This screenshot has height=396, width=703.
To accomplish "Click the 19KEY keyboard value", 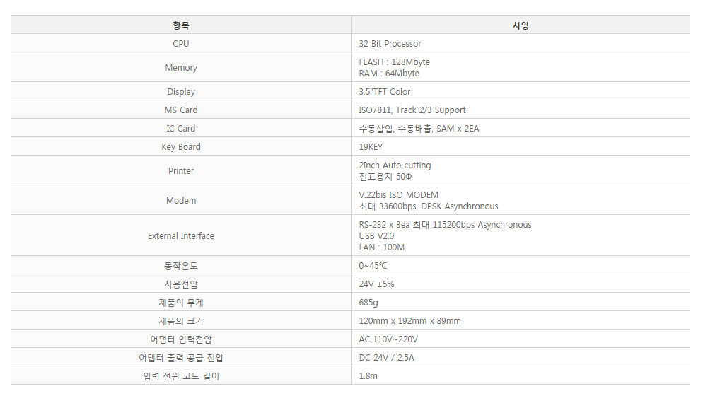I will tap(371, 146).
